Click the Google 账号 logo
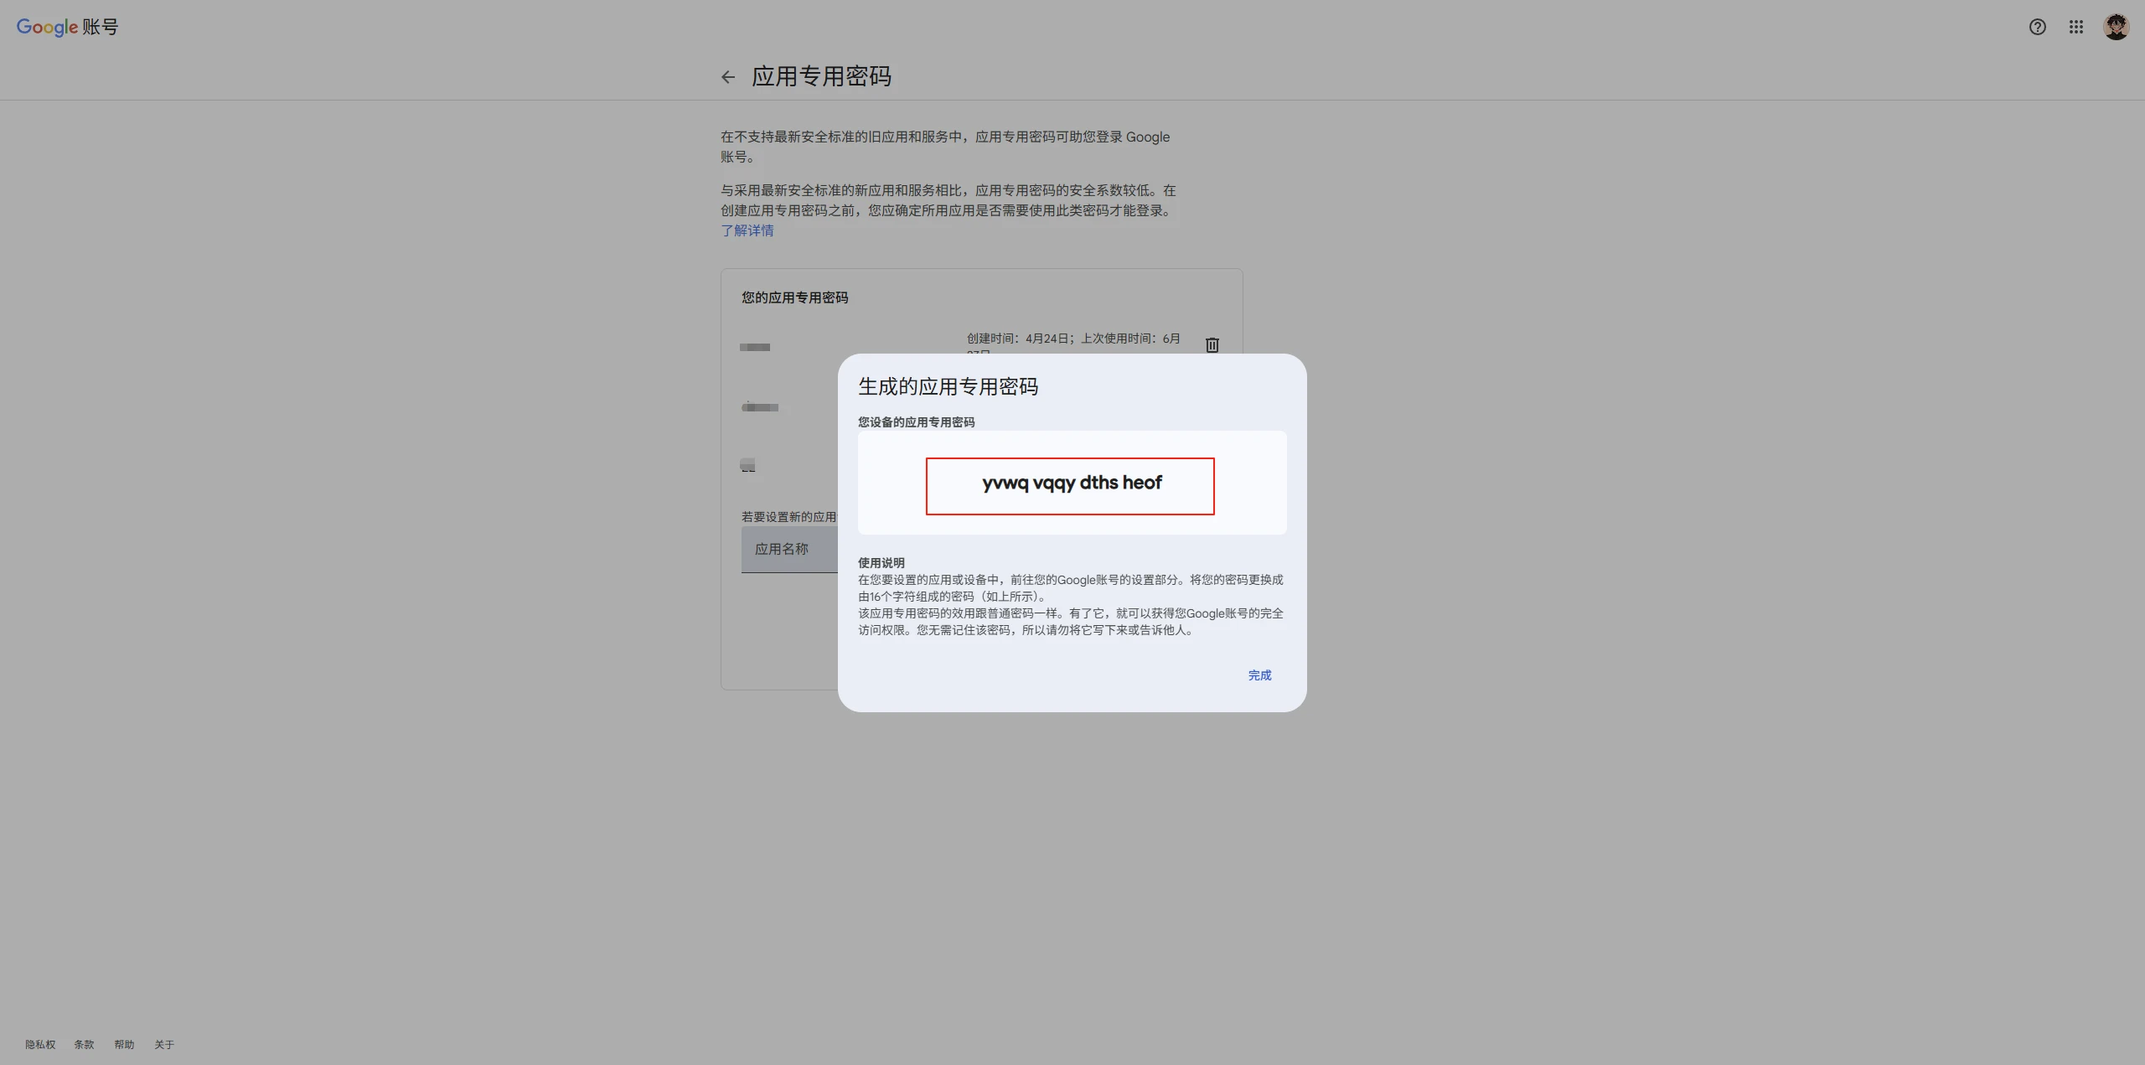 [67, 27]
